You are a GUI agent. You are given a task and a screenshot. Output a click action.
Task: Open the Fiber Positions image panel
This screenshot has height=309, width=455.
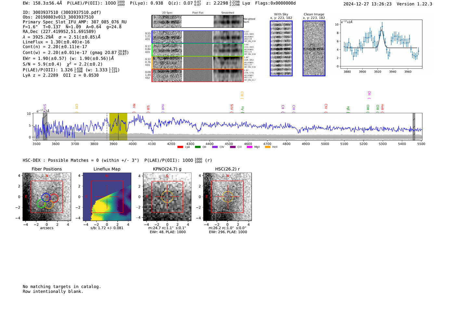(x=47, y=197)
